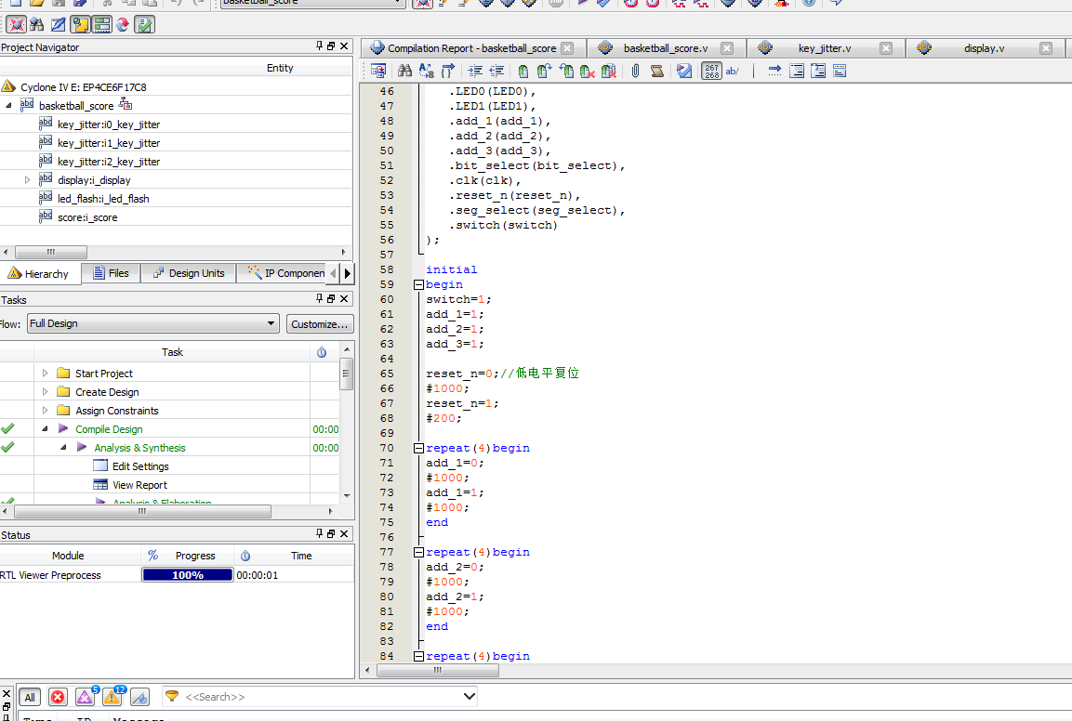This screenshot has height=721, width=1072.
Task: Click the rightmost editor toolbar layout icon
Action: coord(840,71)
